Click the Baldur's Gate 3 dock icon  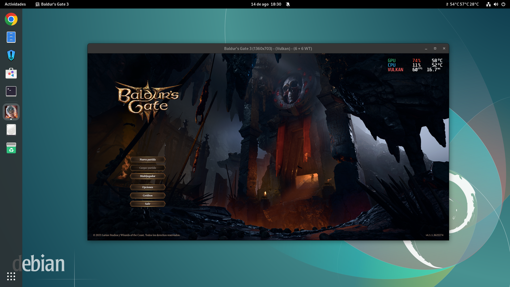[11, 112]
